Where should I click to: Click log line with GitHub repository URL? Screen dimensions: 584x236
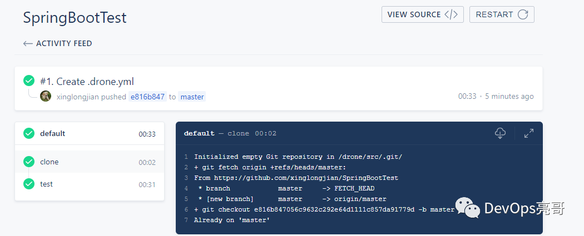pyautogui.click(x=296, y=178)
